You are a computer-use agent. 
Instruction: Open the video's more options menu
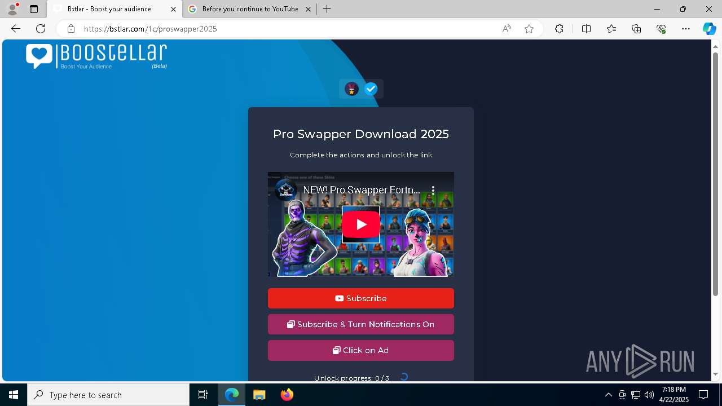coord(433,190)
